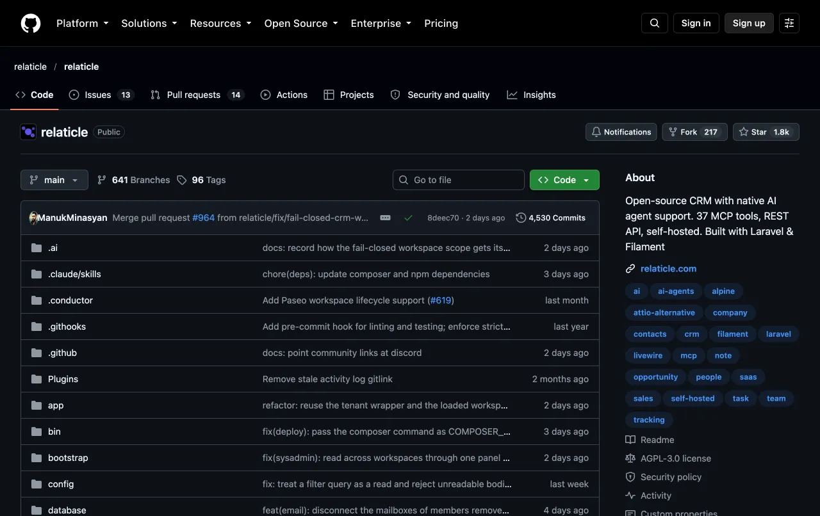Star the relaticle repository

(x=766, y=132)
